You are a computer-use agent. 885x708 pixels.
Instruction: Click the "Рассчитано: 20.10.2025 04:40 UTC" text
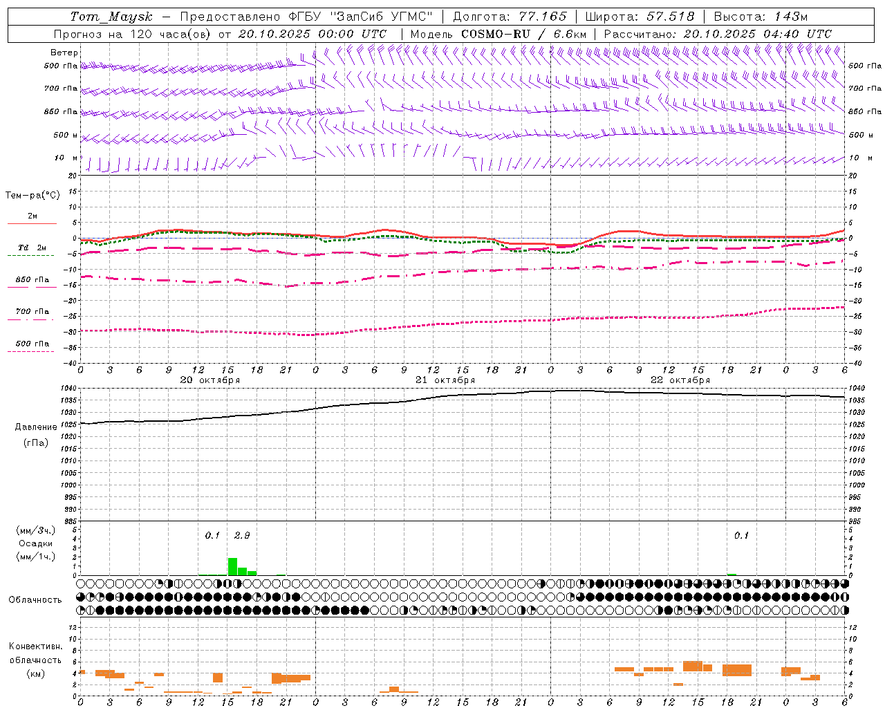click(718, 34)
